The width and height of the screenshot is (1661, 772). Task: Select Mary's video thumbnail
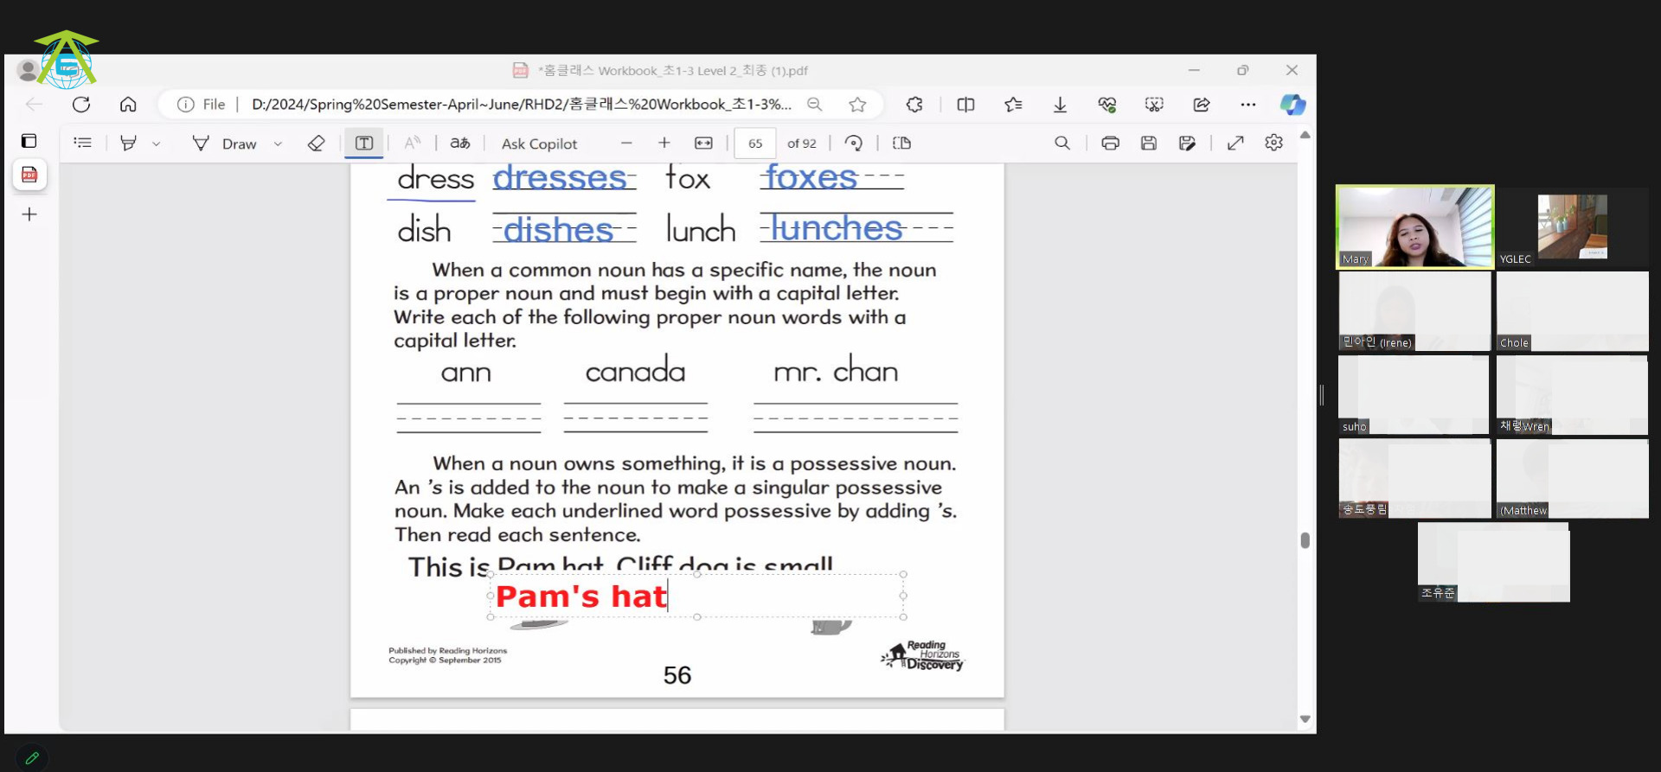point(1414,226)
